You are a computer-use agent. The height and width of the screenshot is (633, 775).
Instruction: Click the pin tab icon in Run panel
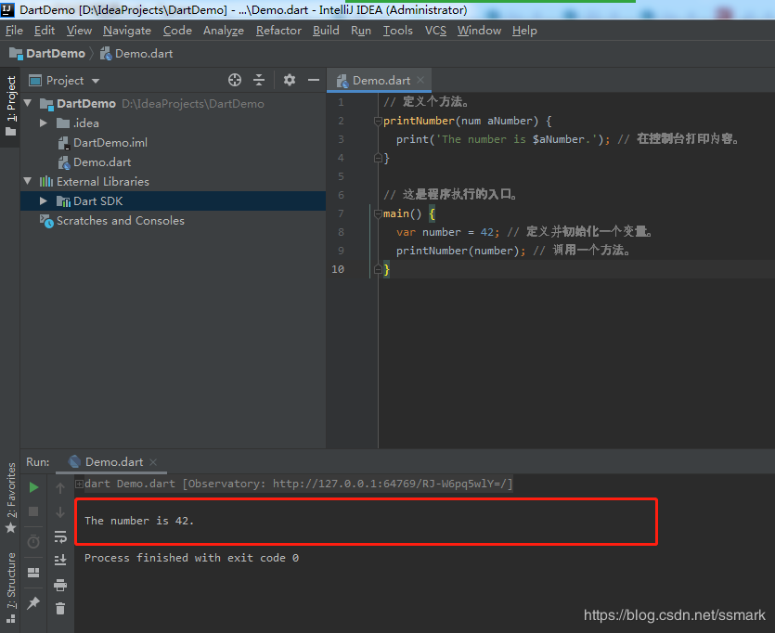(x=33, y=602)
